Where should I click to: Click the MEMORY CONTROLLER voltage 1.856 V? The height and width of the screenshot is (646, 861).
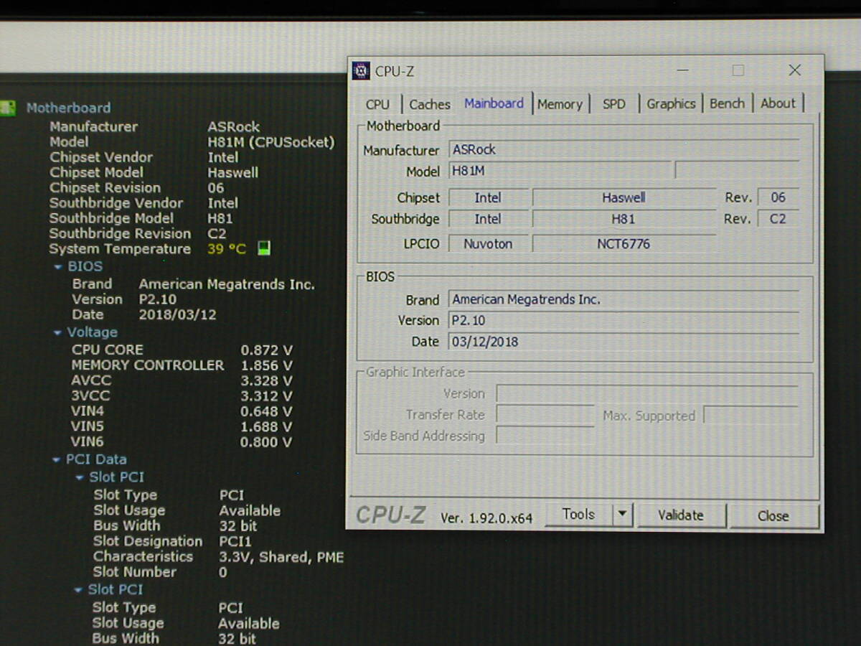click(266, 365)
